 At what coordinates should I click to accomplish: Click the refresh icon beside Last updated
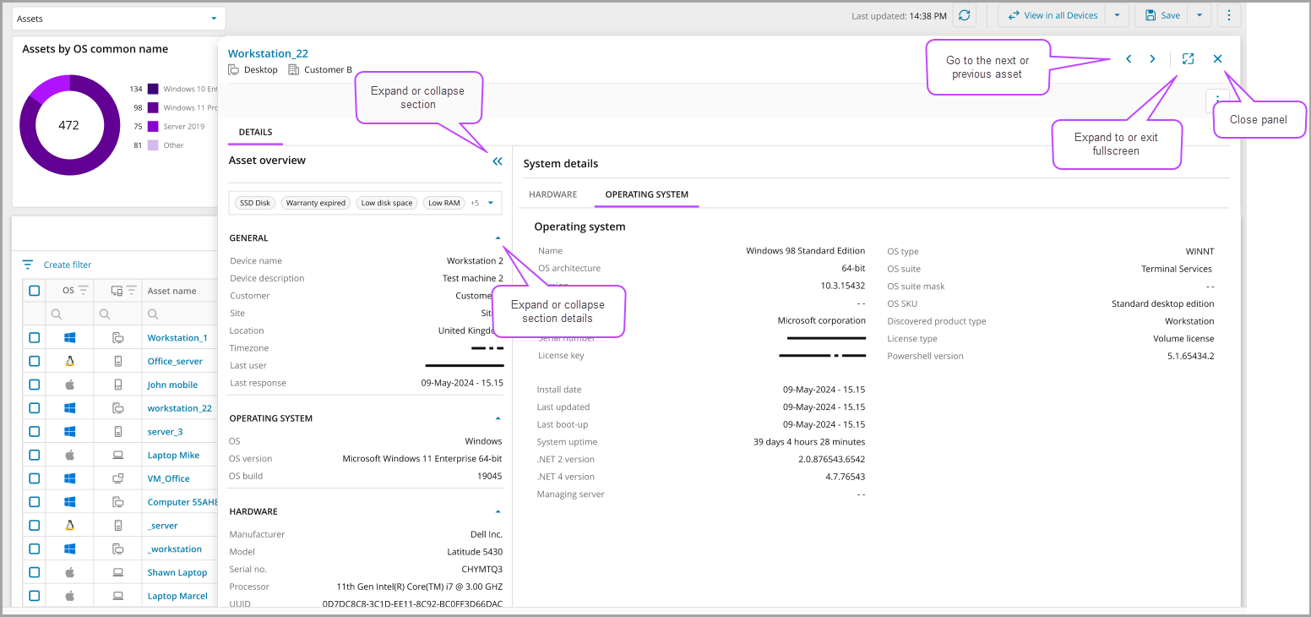965,15
